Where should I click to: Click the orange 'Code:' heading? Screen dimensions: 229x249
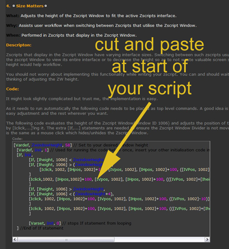click(x=13, y=89)
